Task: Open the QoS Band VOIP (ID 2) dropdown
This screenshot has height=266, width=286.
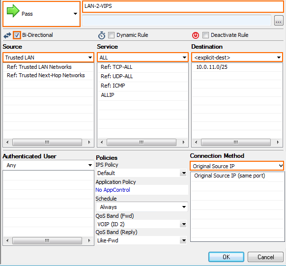Action: tap(142, 224)
